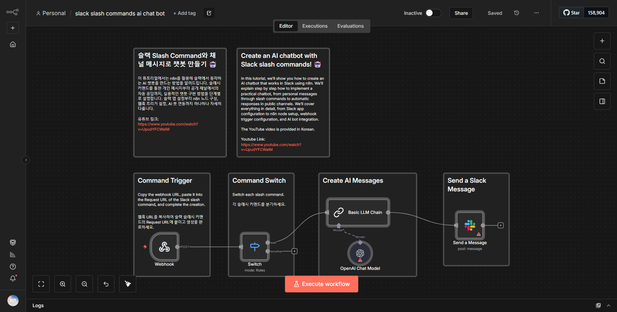The image size is (617, 312).
Task: Select the Switch node
Action: (x=255, y=247)
